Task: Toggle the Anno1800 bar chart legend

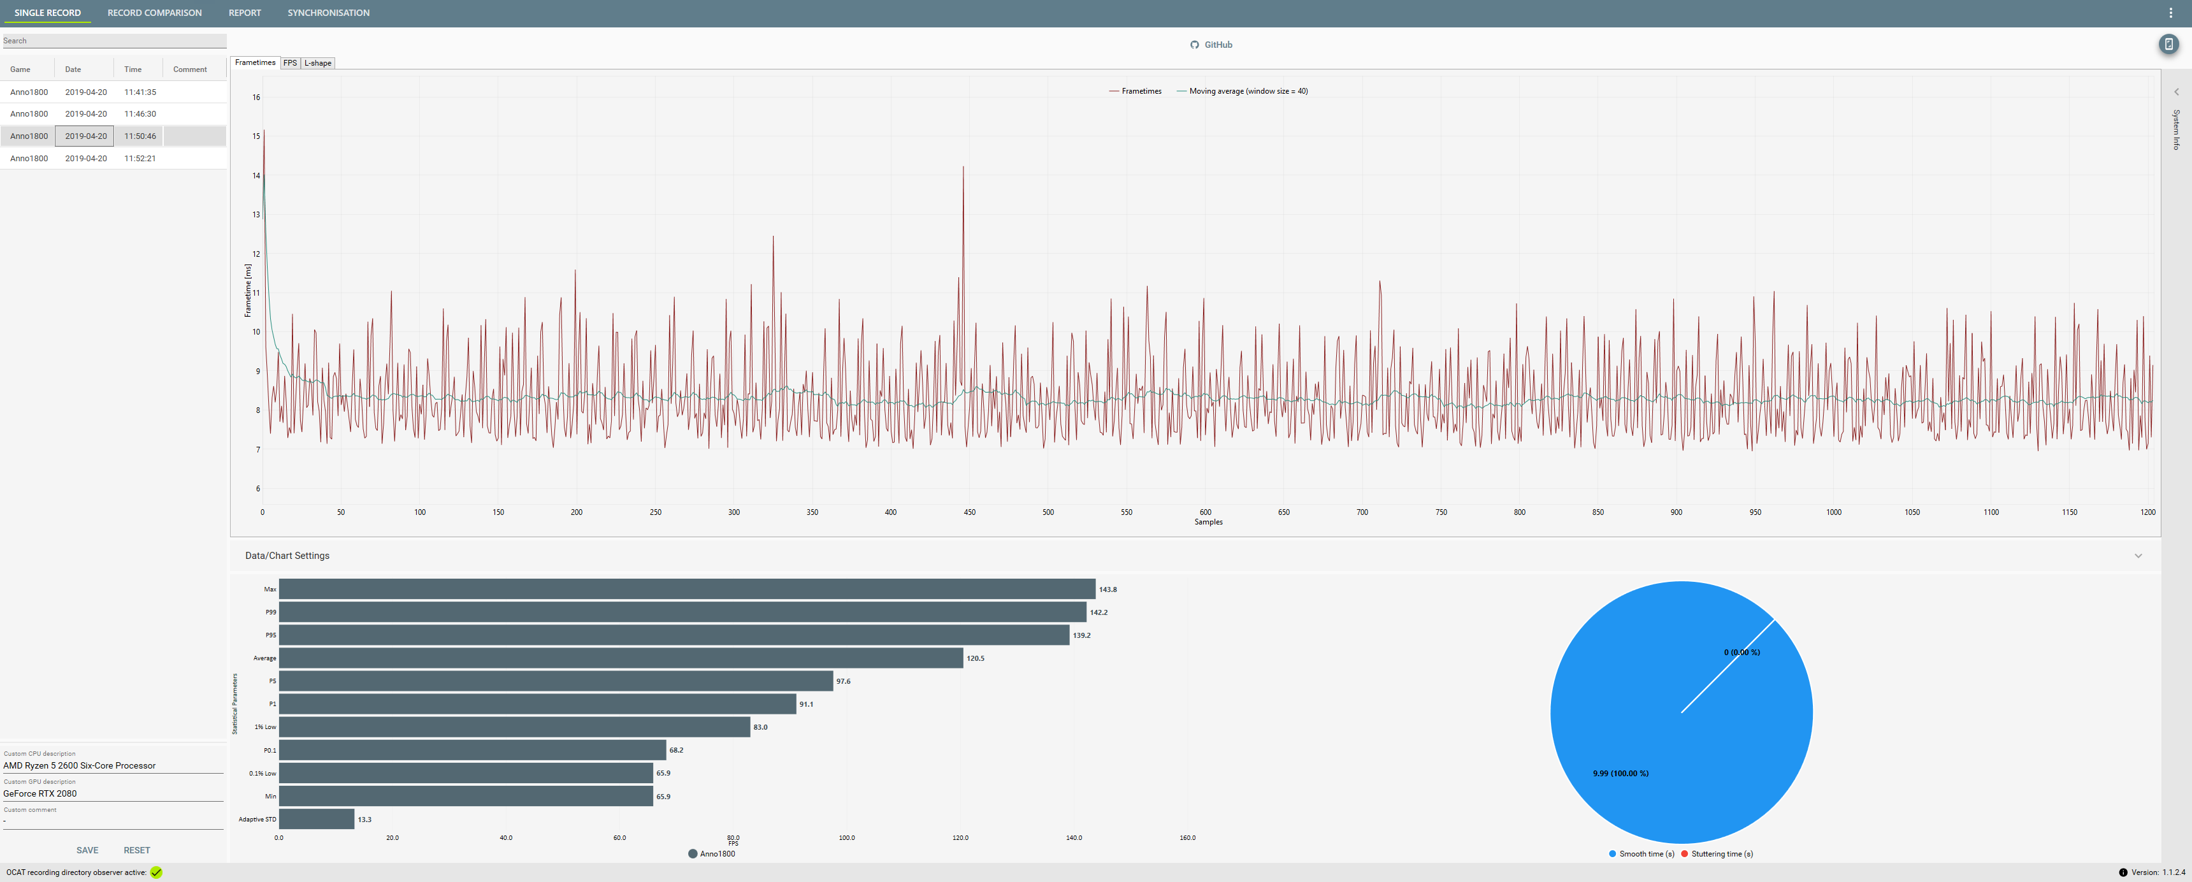Action: (711, 854)
